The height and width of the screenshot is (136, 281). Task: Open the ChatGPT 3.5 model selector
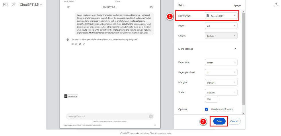click(31, 5)
